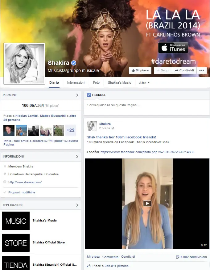Switch to the Foto tab
The width and height of the screenshot is (210, 270).
(x=97, y=83)
